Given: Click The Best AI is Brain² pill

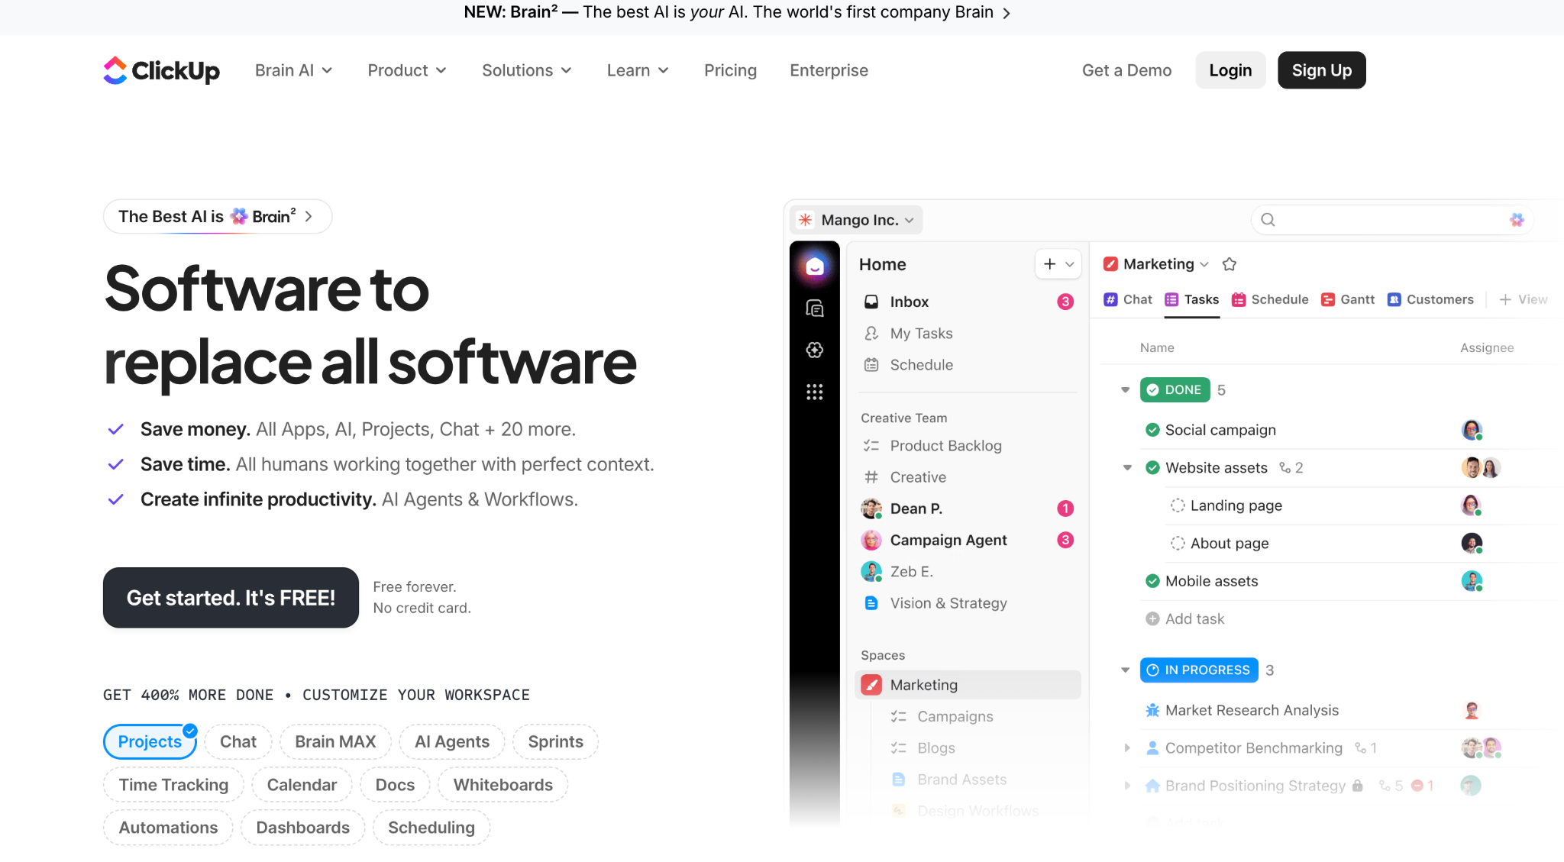Looking at the screenshot, I should (217, 217).
